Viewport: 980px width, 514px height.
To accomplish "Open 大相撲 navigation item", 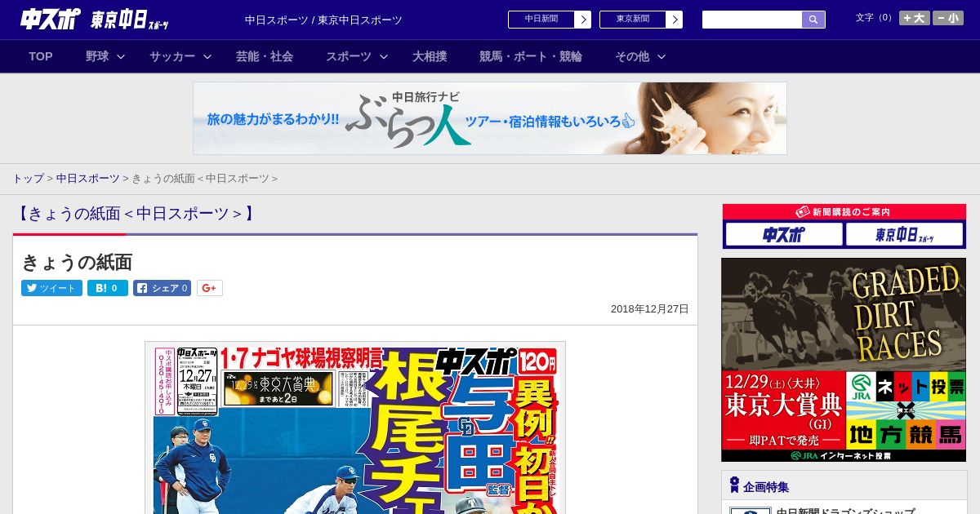I will (x=430, y=56).
